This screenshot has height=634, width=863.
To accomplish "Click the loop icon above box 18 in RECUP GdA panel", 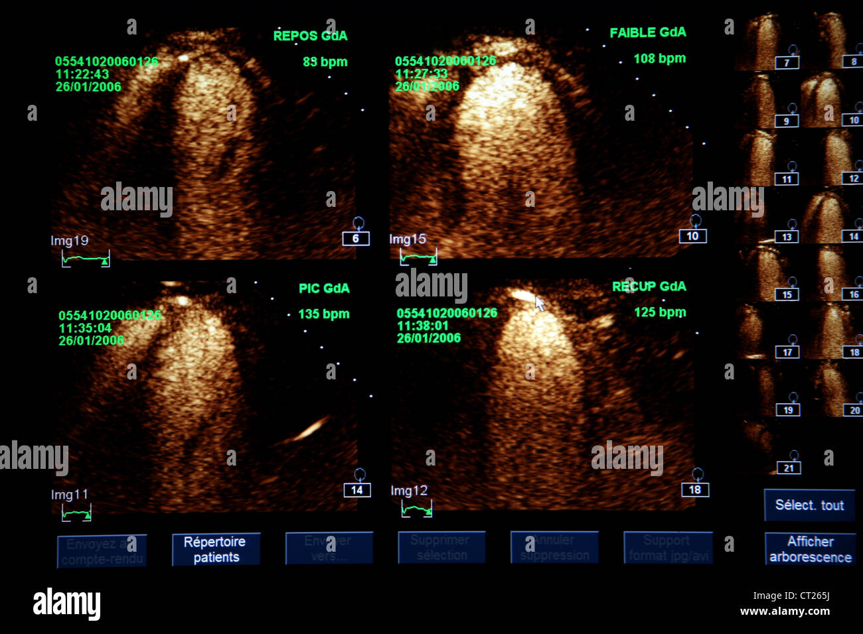I will [x=697, y=474].
